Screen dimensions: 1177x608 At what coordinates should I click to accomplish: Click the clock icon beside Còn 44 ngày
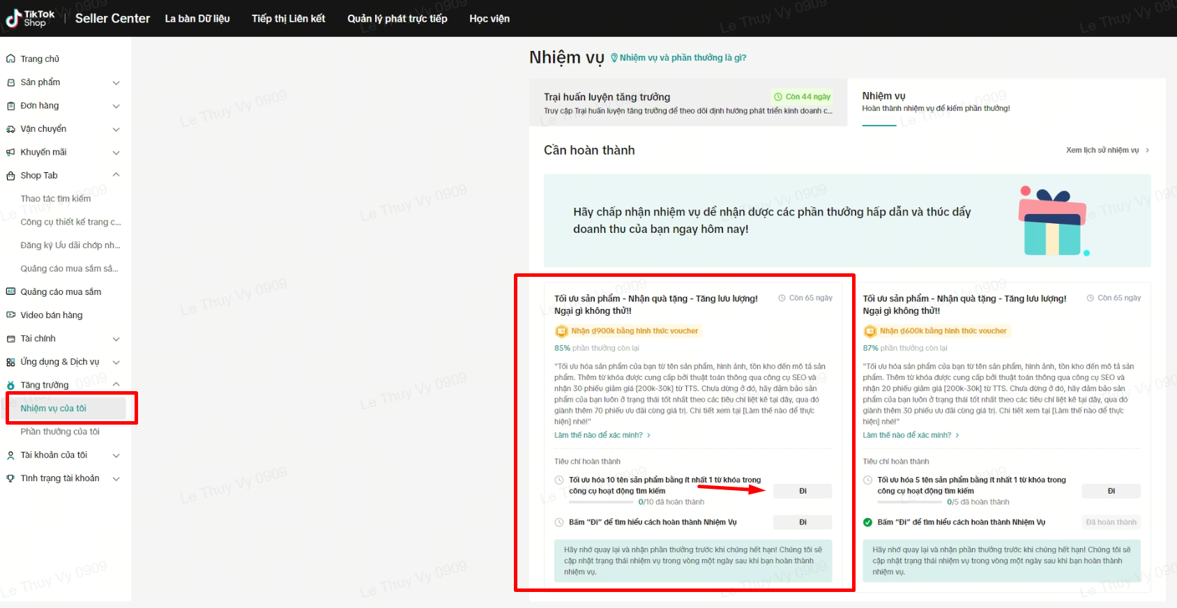pyautogui.click(x=777, y=97)
